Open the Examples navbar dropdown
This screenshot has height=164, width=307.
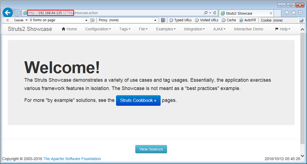tap(166, 29)
